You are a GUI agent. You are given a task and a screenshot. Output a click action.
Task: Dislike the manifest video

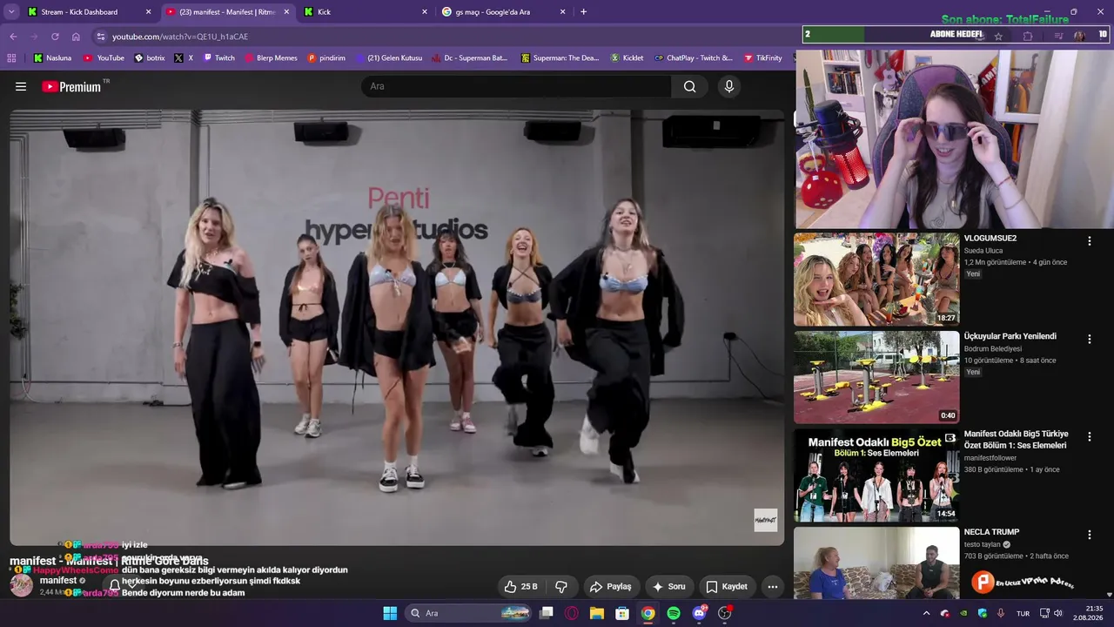click(561, 586)
